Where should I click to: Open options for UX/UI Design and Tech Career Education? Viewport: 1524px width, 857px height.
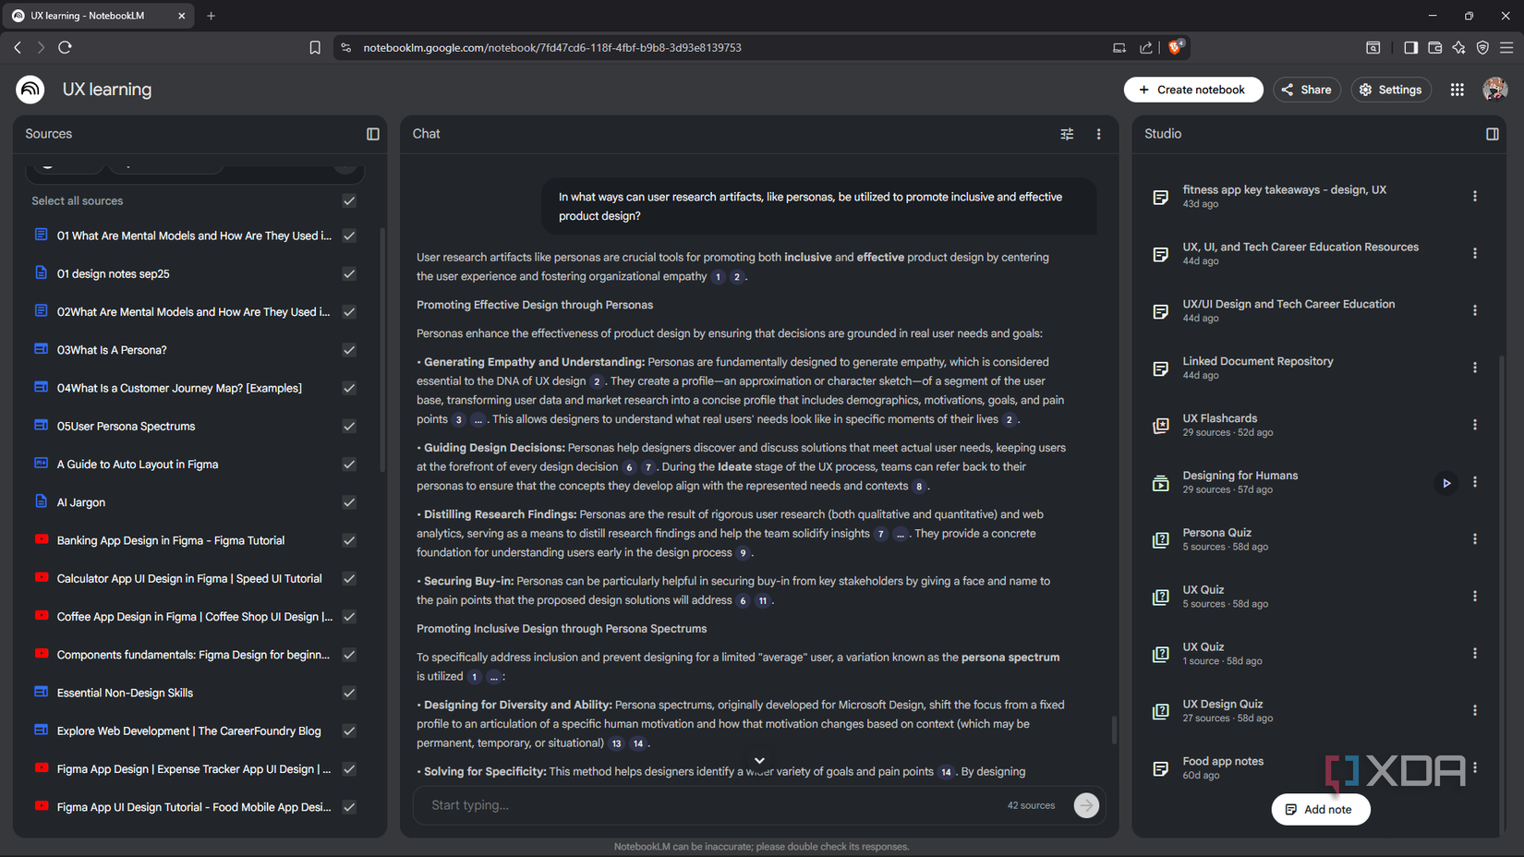(x=1475, y=310)
